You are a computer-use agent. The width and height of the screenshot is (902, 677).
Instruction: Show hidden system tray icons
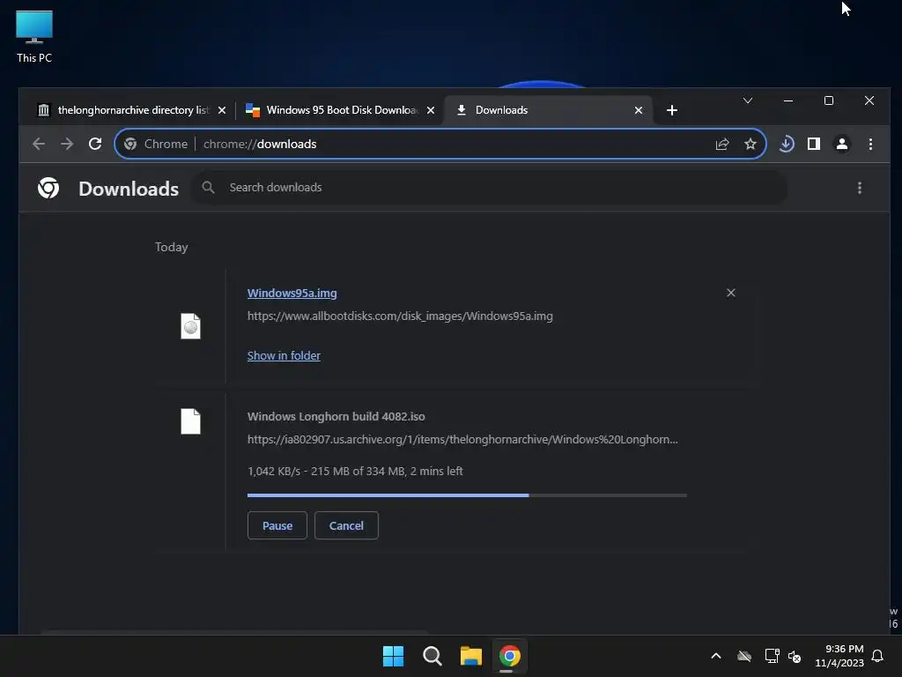[716, 656]
